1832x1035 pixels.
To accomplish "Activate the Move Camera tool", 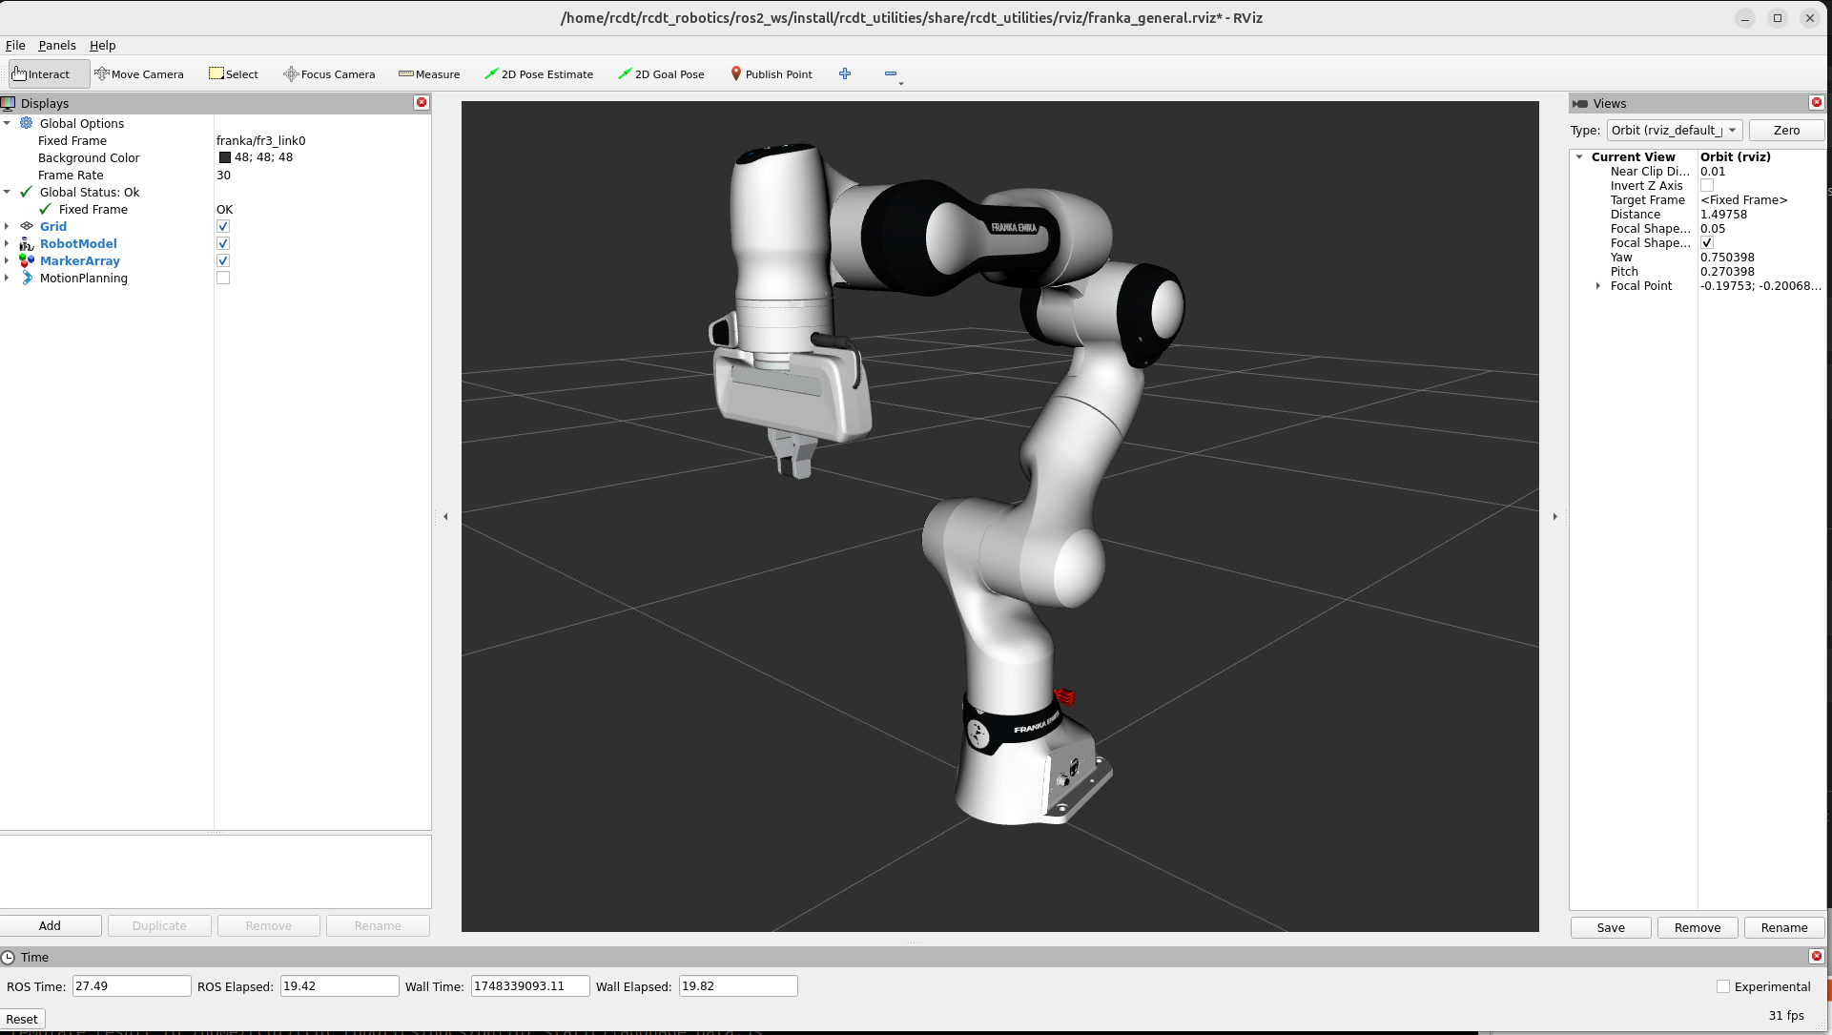I will [139, 74].
